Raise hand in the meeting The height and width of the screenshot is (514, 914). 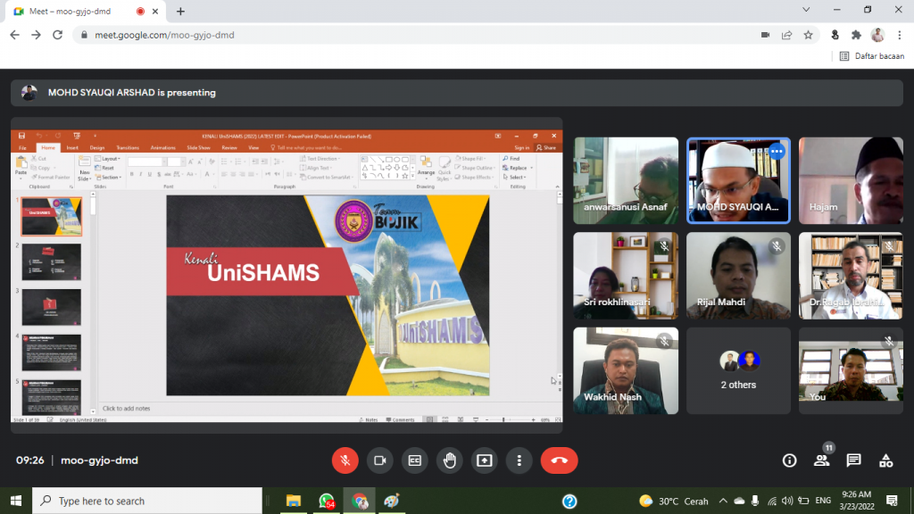pyautogui.click(x=450, y=460)
